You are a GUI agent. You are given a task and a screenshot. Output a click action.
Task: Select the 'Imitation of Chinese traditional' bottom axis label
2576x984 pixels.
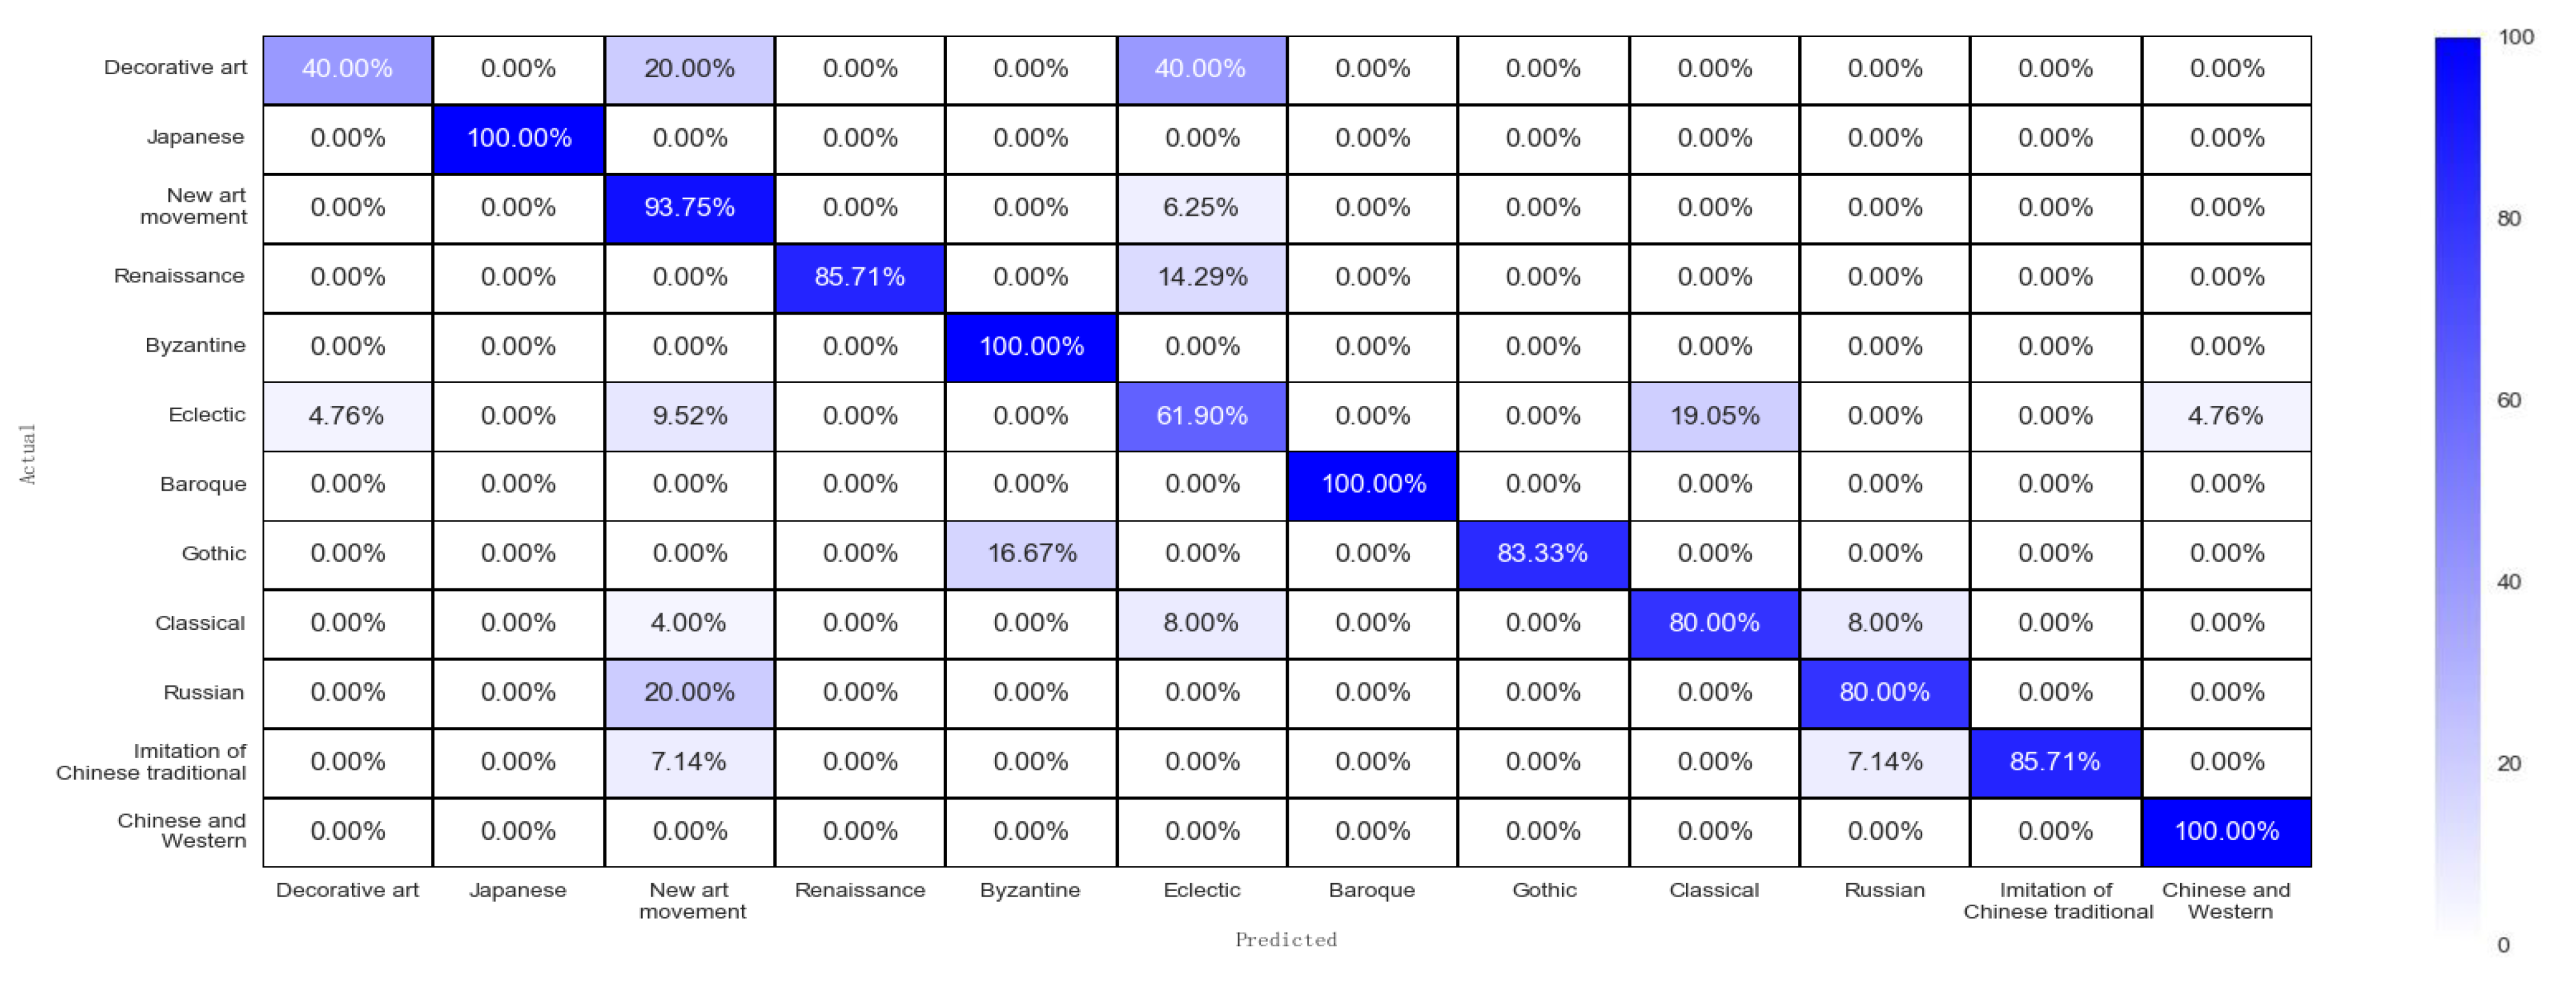pyautogui.click(x=2057, y=901)
